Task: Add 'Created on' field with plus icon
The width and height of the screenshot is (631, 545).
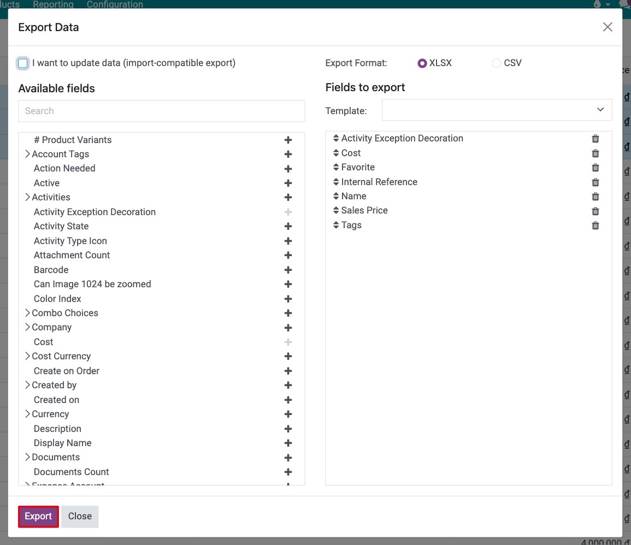Action: click(x=288, y=400)
